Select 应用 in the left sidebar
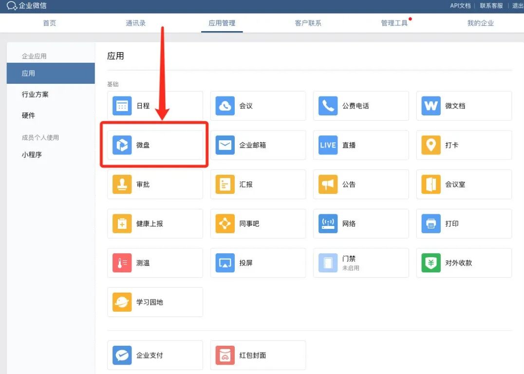This screenshot has width=524, height=374. [x=51, y=73]
